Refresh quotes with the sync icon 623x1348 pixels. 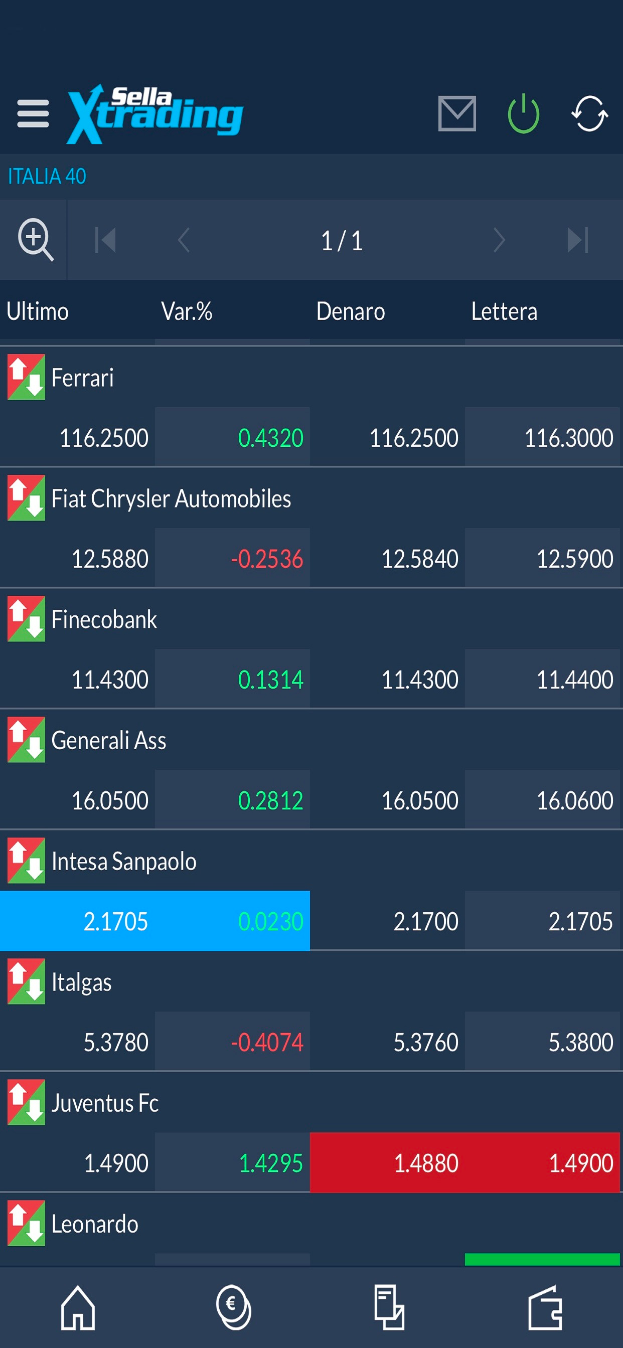589,113
